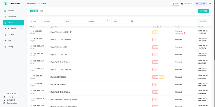Click the logout icon at top right

click(x=210, y=4)
